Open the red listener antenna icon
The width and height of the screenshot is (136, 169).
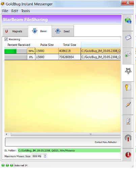tap(128, 138)
